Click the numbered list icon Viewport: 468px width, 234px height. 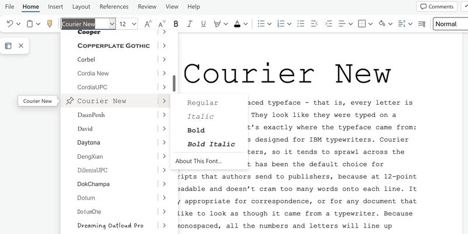click(x=281, y=24)
